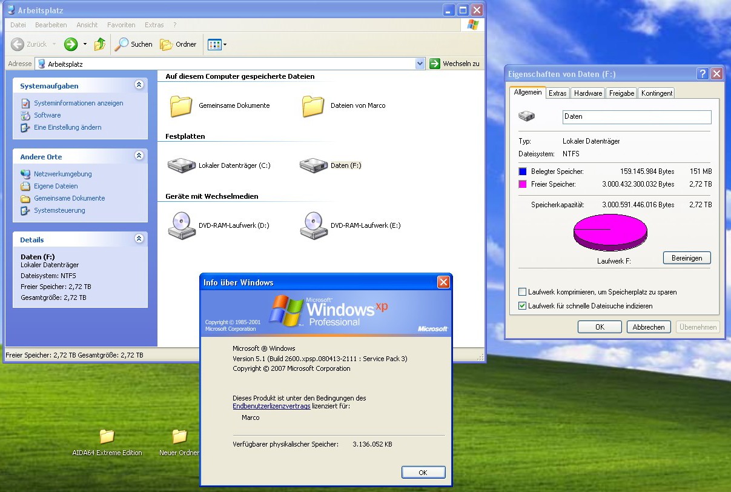Select the Dateien von Marco folder icon
The width and height of the screenshot is (731, 492).
click(313, 105)
